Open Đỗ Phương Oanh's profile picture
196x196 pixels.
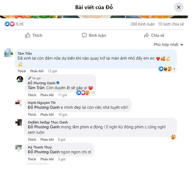pyautogui.click(x=20, y=79)
